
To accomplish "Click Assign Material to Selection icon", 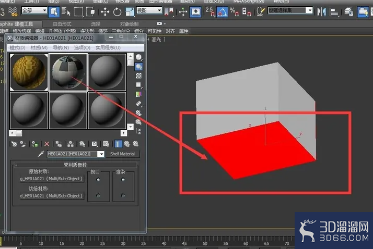I will tap(34, 144).
